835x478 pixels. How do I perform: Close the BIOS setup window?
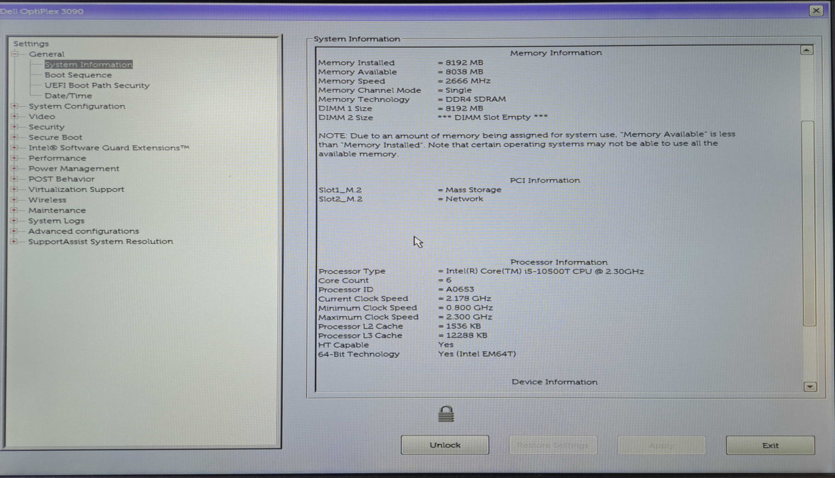[x=816, y=10]
